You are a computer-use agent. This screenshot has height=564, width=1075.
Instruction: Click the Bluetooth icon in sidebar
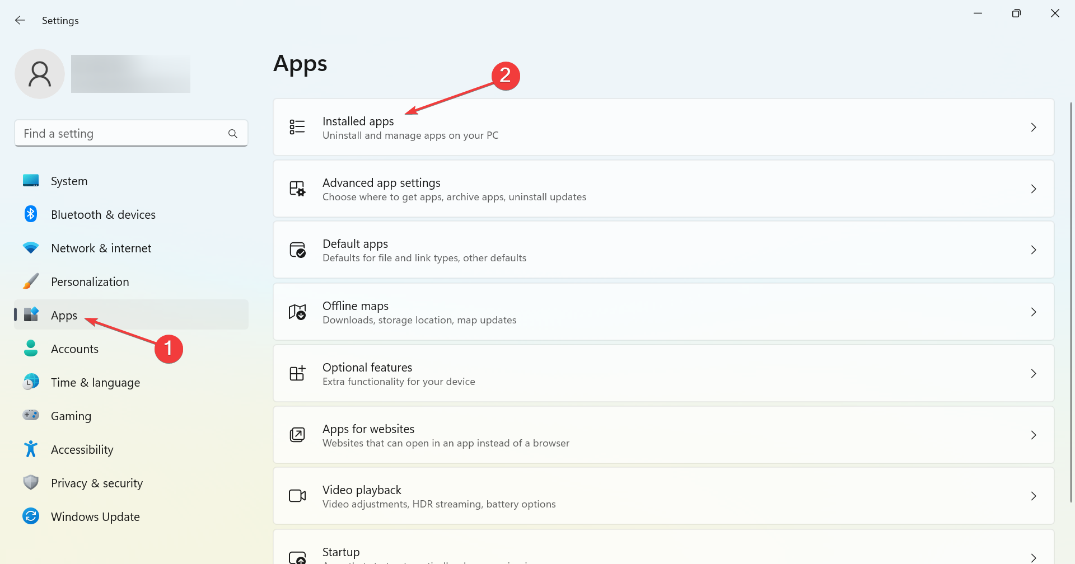click(31, 214)
